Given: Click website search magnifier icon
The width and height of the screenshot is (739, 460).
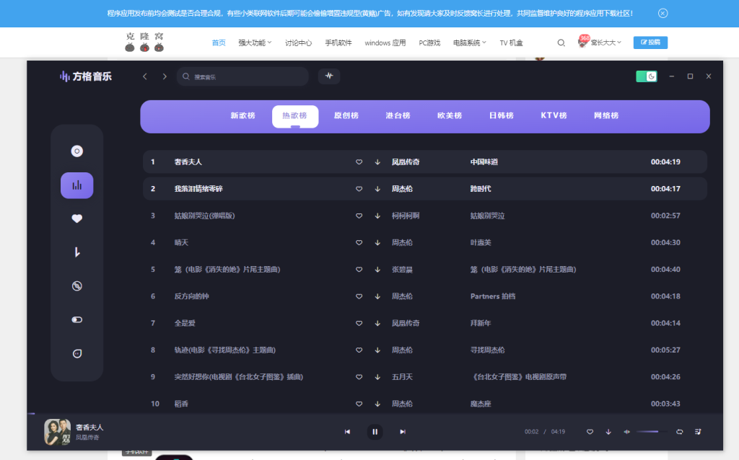Looking at the screenshot, I should pyautogui.click(x=561, y=43).
